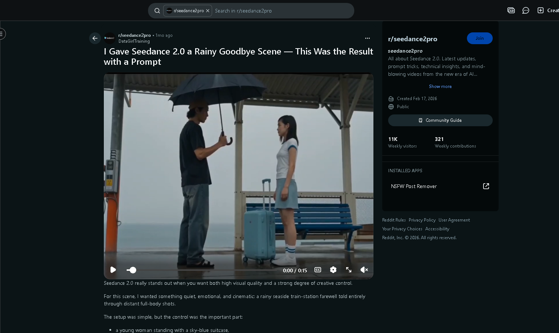The height and width of the screenshot is (333, 559).
Task: Open User Agreement link
Action: click(454, 220)
